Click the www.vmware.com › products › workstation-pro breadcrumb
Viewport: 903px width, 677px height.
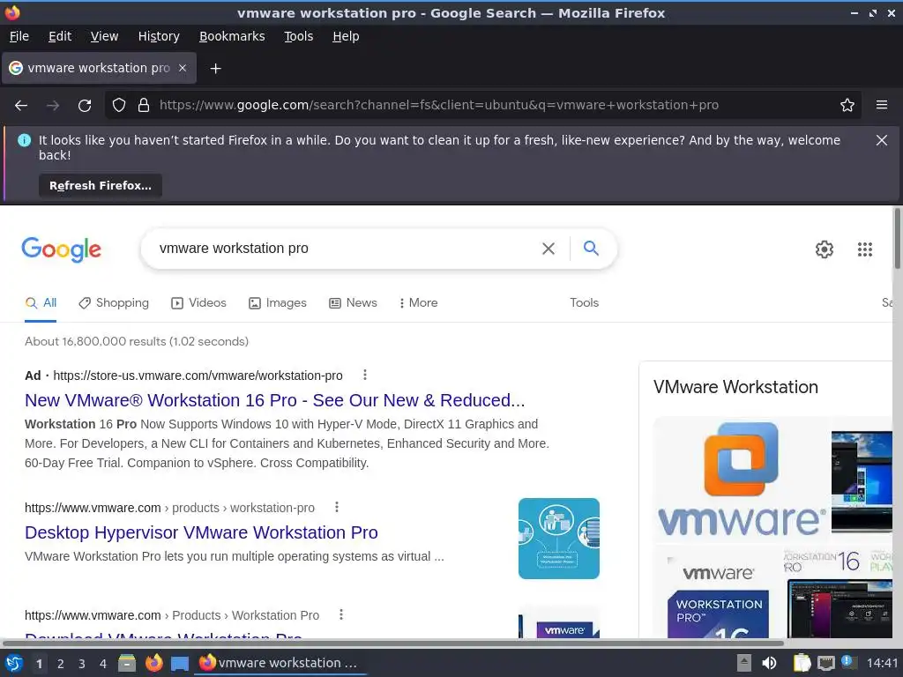(169, 508)
